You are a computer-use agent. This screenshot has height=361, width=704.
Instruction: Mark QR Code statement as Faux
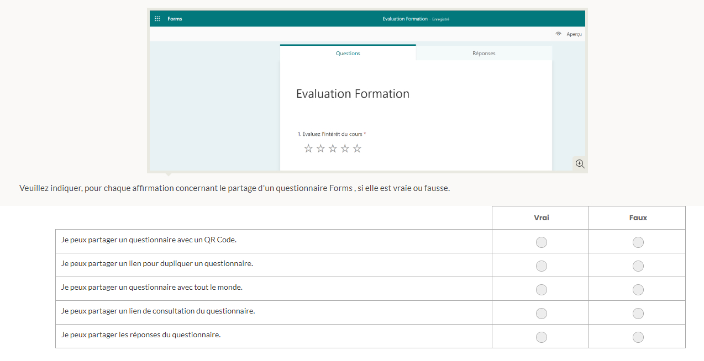click(x=638, y=242)
